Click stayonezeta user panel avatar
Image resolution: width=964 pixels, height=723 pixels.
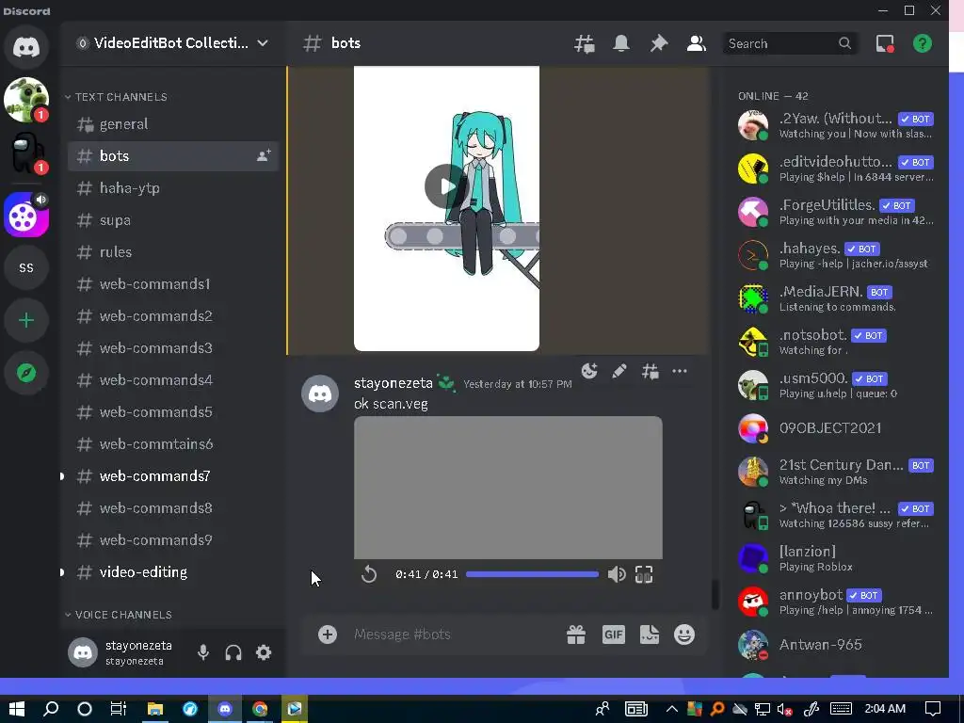(x=83, y=652)
